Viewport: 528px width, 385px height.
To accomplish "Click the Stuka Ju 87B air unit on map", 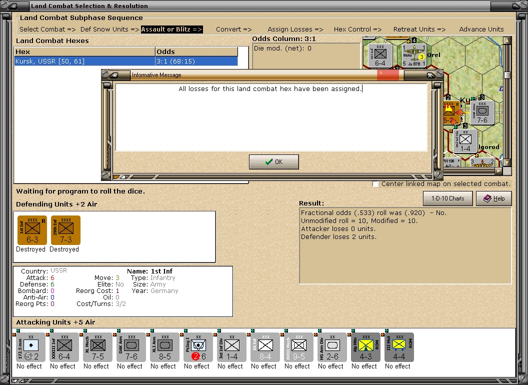I will (x=414, y=55).
